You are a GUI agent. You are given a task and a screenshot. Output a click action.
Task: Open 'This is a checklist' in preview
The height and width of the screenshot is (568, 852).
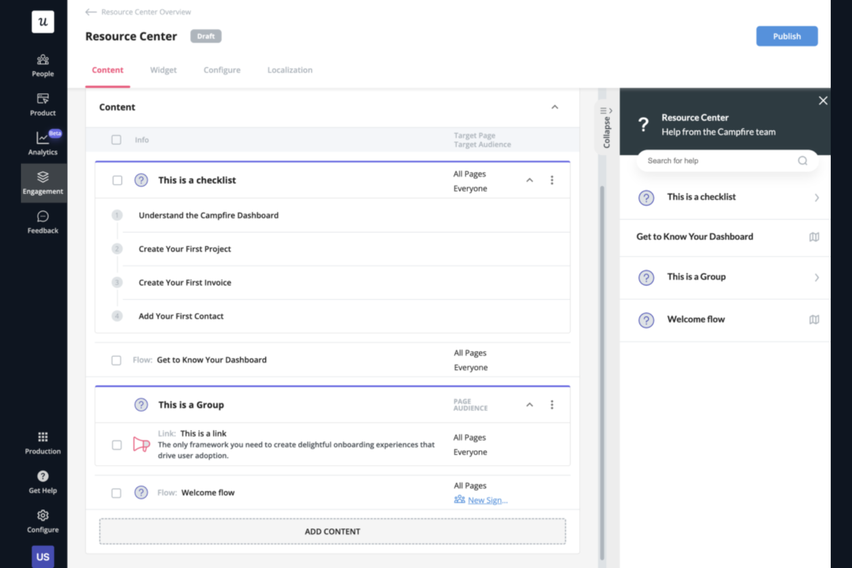[725, 197]
